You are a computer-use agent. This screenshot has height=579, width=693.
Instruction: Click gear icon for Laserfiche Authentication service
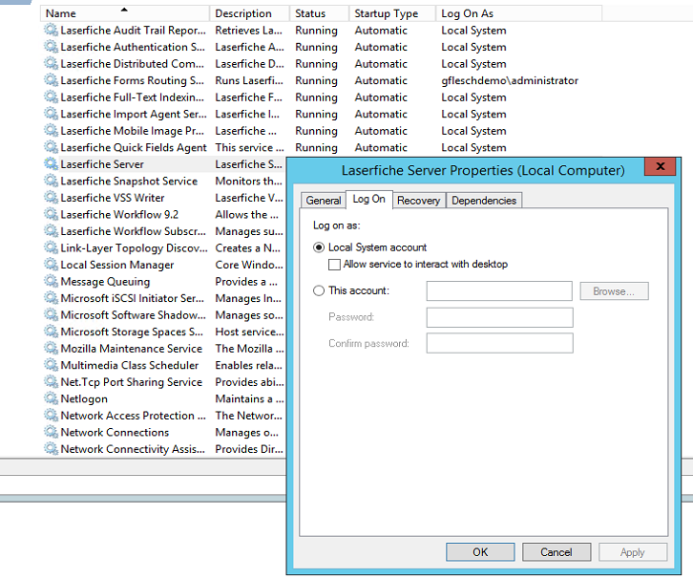click(x=51, y=47)
